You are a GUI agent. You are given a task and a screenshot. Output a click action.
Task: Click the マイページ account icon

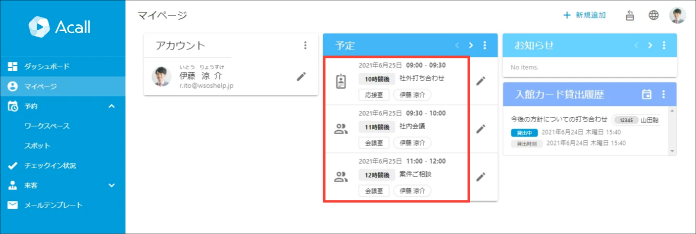(13, 86)
